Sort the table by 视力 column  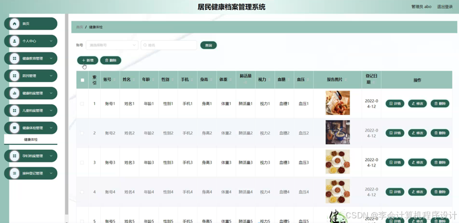point(269,80)
